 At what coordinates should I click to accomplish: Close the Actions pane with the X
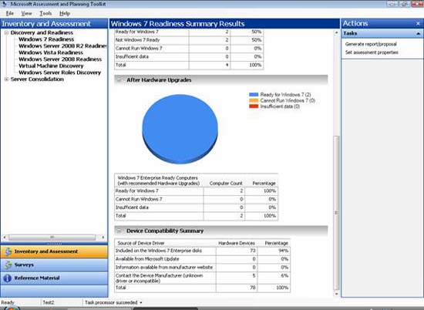[418, 24]
